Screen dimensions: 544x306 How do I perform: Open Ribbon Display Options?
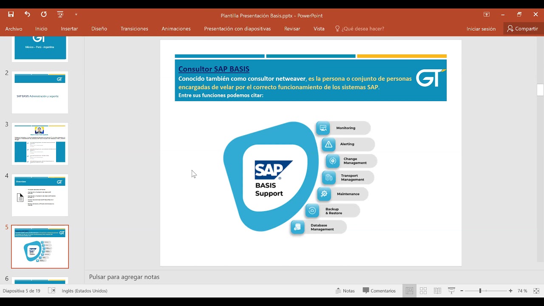[487, 14]
